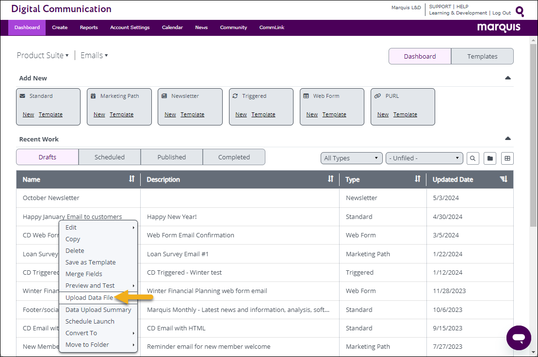
Task: Select Save as Template menu entry
Action: 98,263
